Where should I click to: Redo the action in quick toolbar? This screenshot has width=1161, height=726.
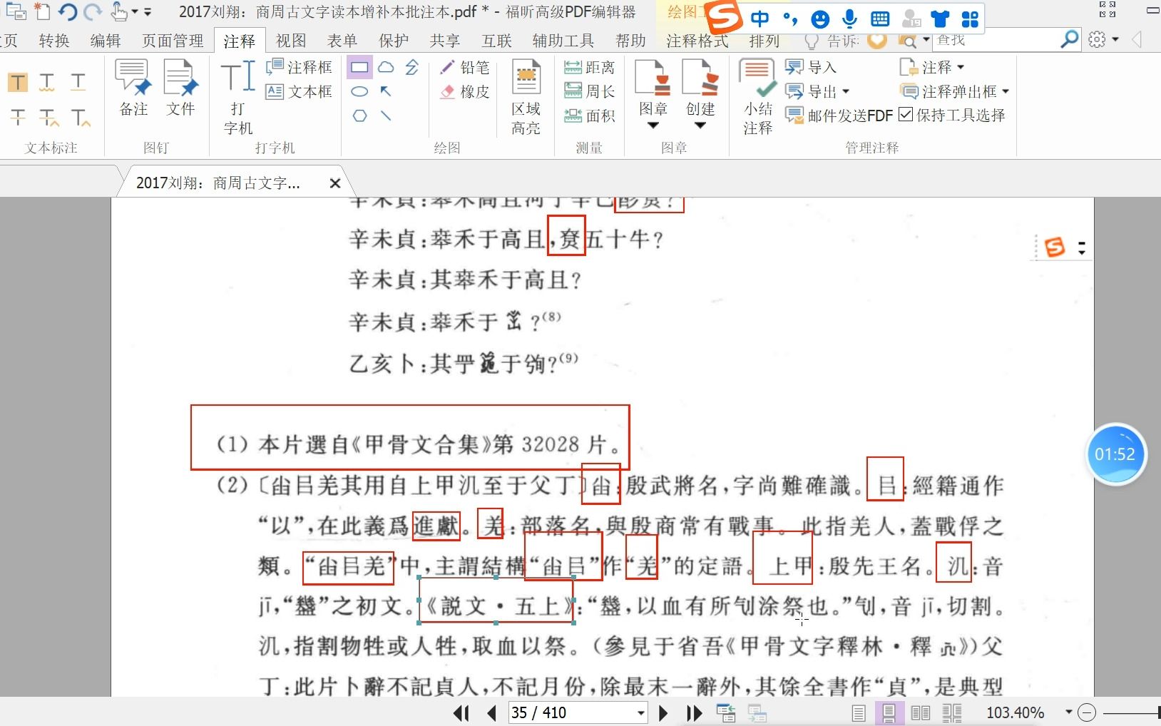tap(93, 12)
